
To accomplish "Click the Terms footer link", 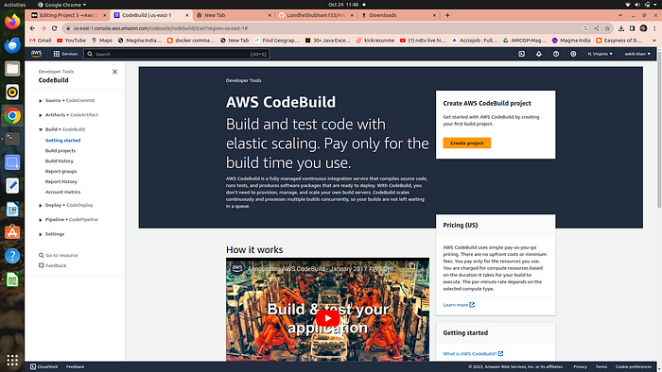I will coord(601,366).
